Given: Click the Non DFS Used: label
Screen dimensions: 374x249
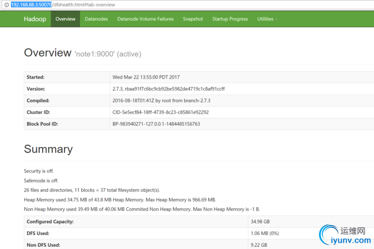Looking at the screenshot, I should pyautogui.click(x=43, y=245).
